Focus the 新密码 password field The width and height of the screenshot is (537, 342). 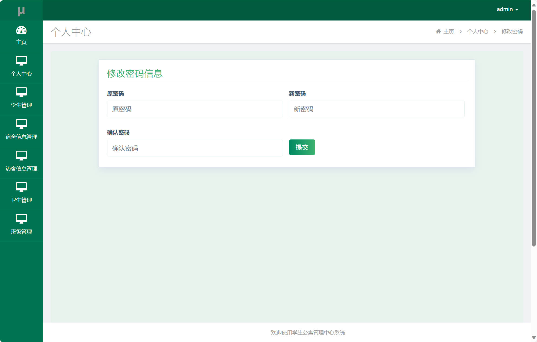[x=376, y=109]
